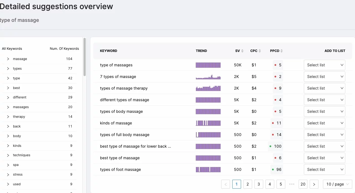Sort table by SV column arrows
Image resolution: width=355 pixels, height=193 pixels.
tap(242, 51)
